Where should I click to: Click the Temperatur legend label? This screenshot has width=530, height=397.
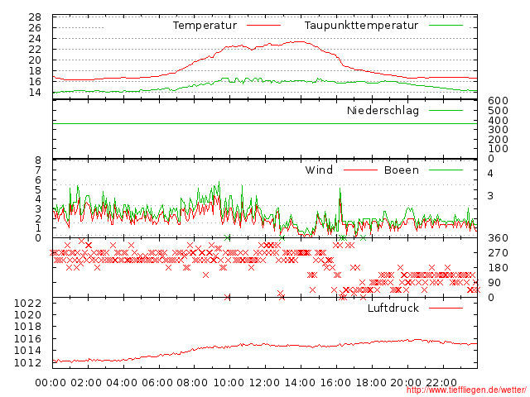tap(205, 26)
